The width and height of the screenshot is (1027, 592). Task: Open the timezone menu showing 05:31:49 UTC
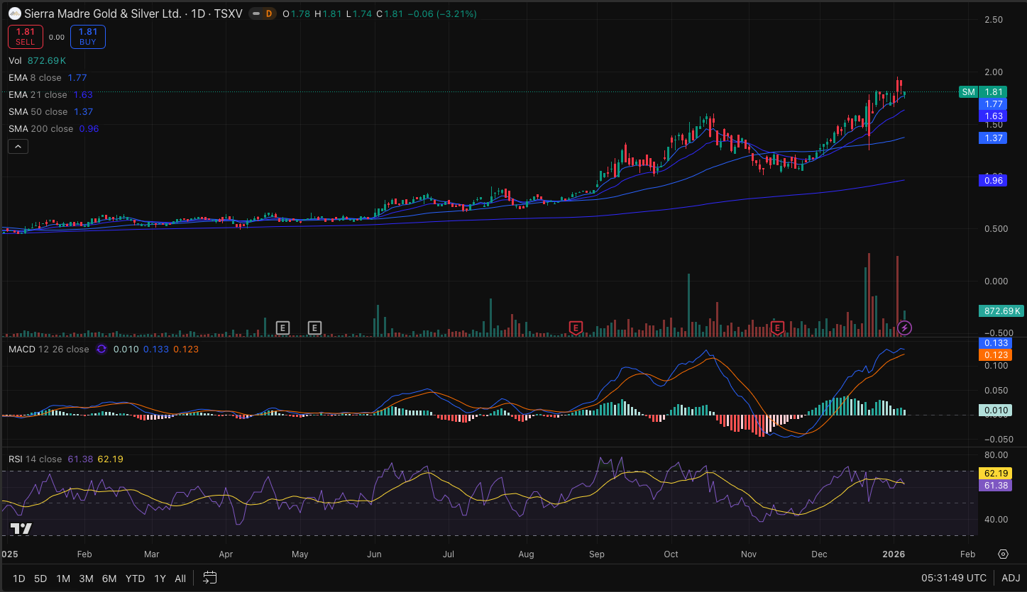954,578
